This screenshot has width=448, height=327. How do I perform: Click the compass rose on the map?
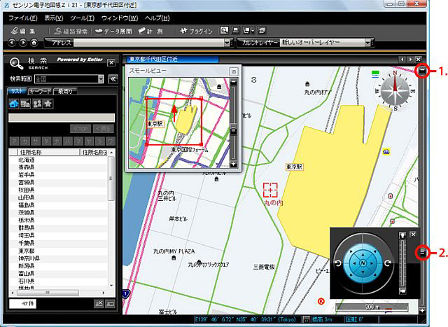(x=395, y=90)
